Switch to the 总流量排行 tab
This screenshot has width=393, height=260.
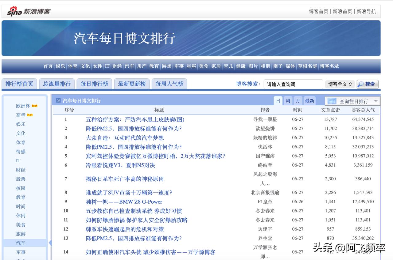coord(57,84)
